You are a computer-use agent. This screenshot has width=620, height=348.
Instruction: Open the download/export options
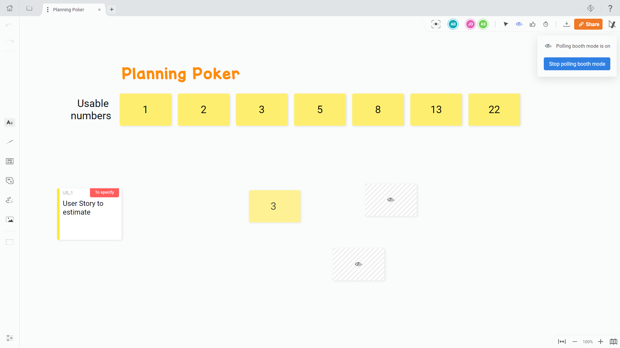pos(567,24)
